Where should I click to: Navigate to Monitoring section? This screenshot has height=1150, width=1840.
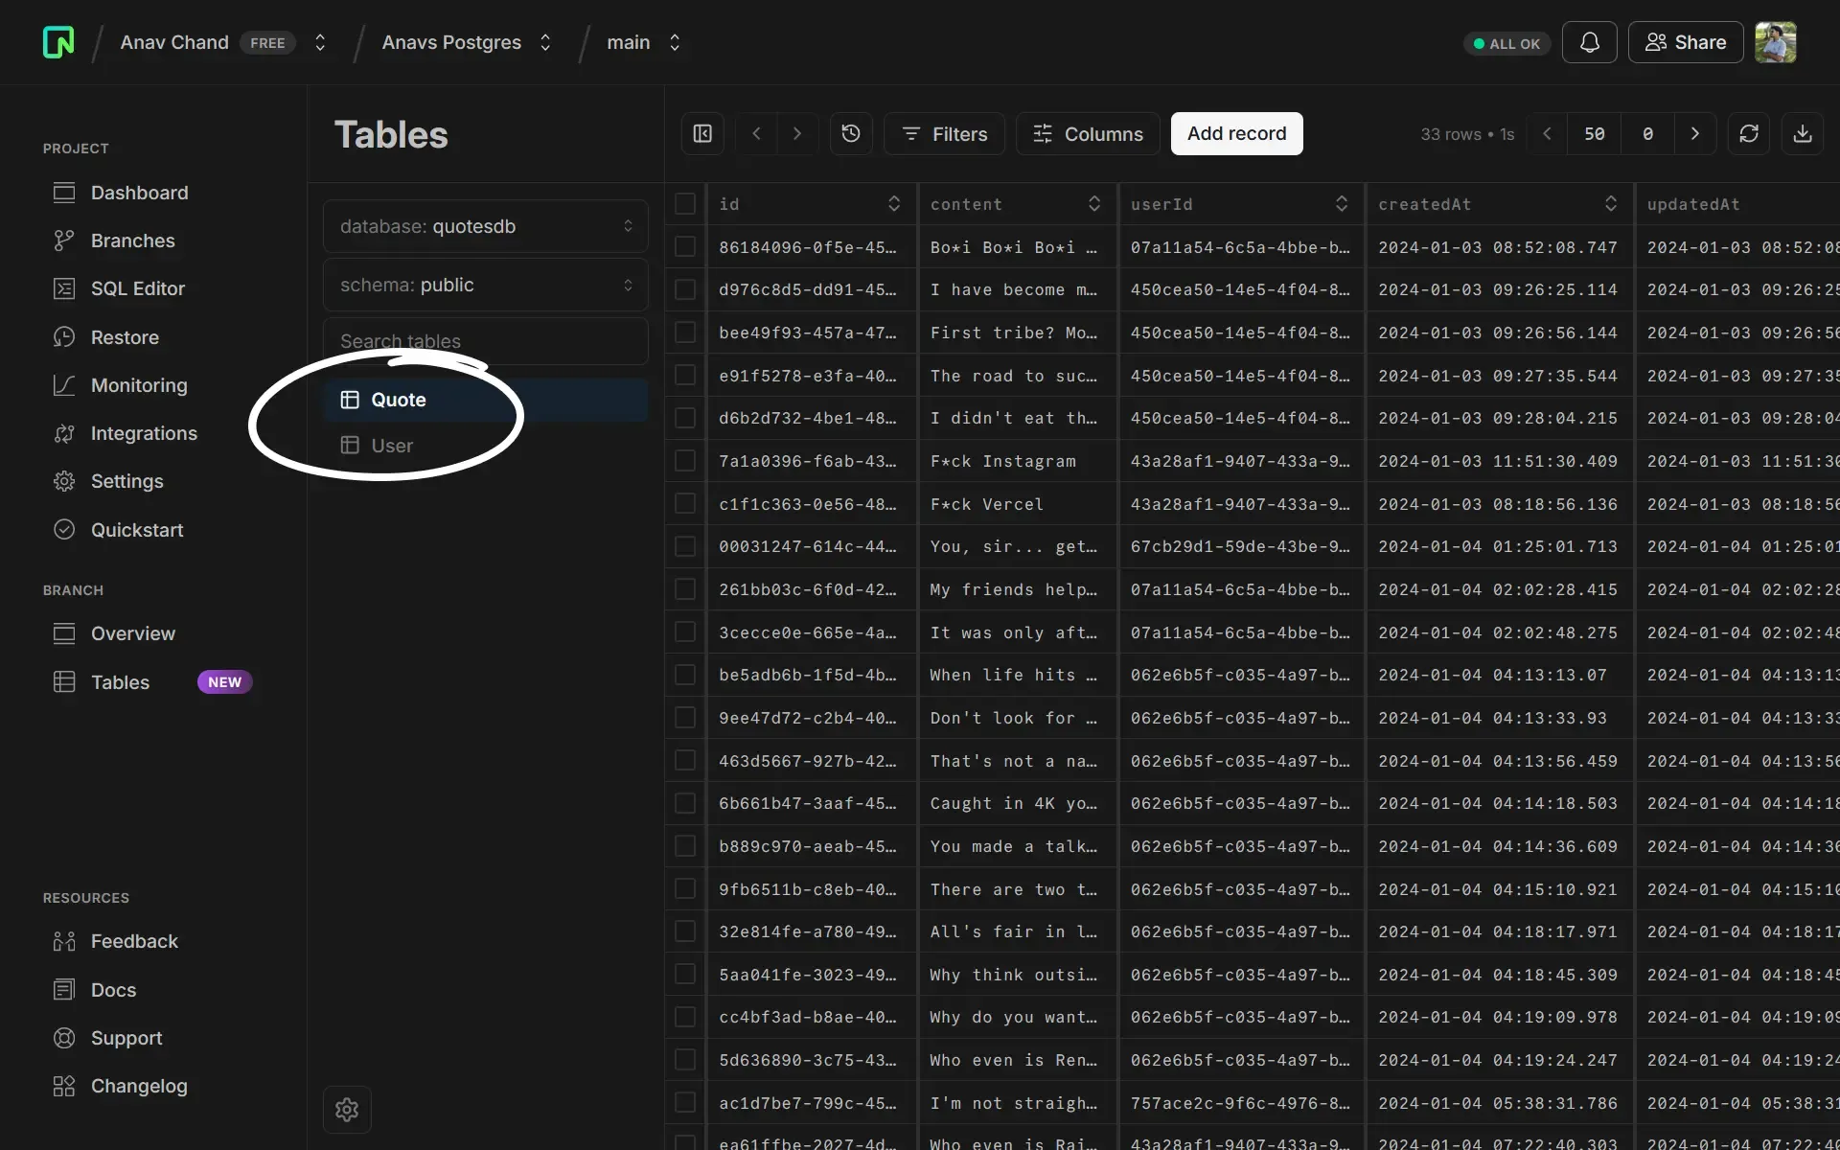coord(138,385)
